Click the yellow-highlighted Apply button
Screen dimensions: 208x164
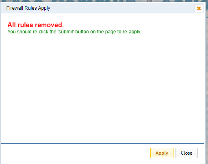click(162, 153)
